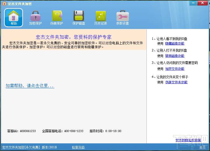This screenshot has height=151, width=210.
Task: Click the 全国客服电话 400-006-1233 text
Action: (63, 131)
